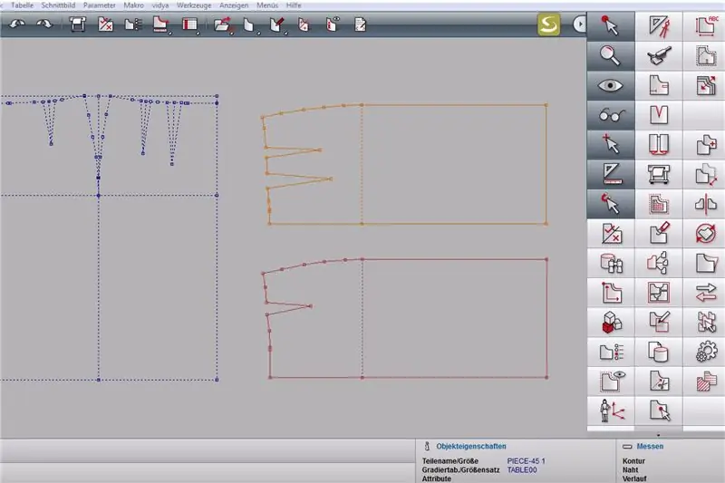725x483 pixels.
Task: Click the 3D cubes icon
Action: click(610, 323)
